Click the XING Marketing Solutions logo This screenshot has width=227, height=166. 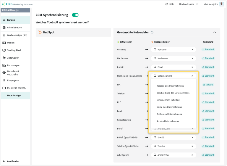pyautogui.click(x=17, y=4)
